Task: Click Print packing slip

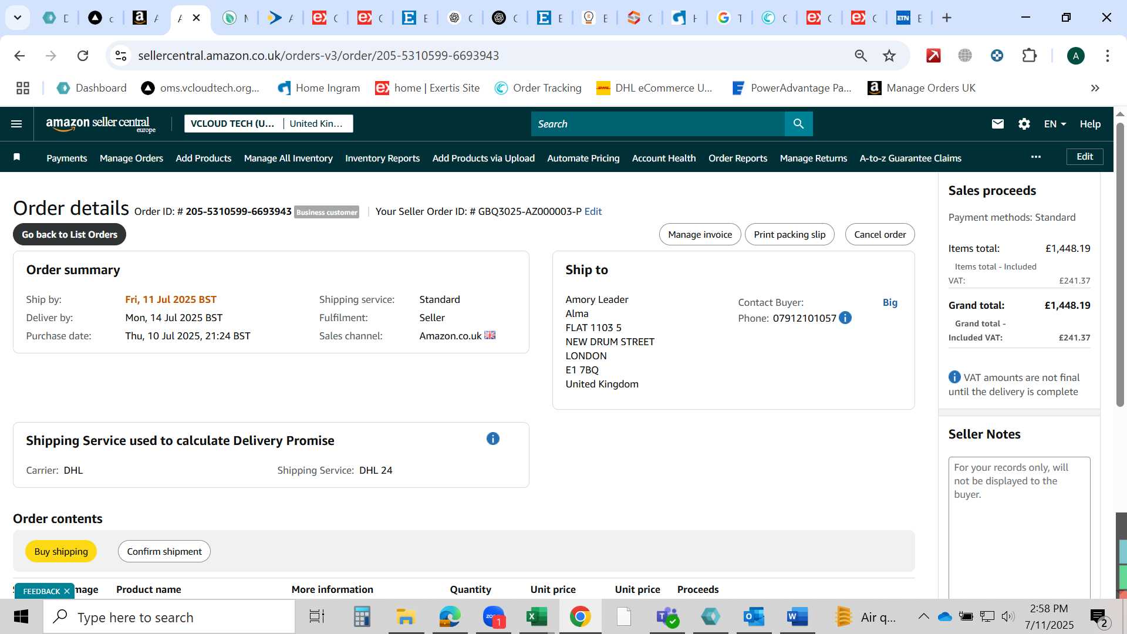Action: 789,234
